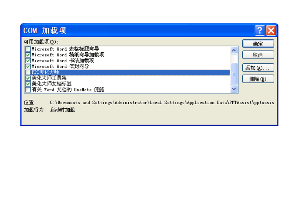Check the Microsoft Word 表格标题向导 checkbox

(x=28, y=49)
